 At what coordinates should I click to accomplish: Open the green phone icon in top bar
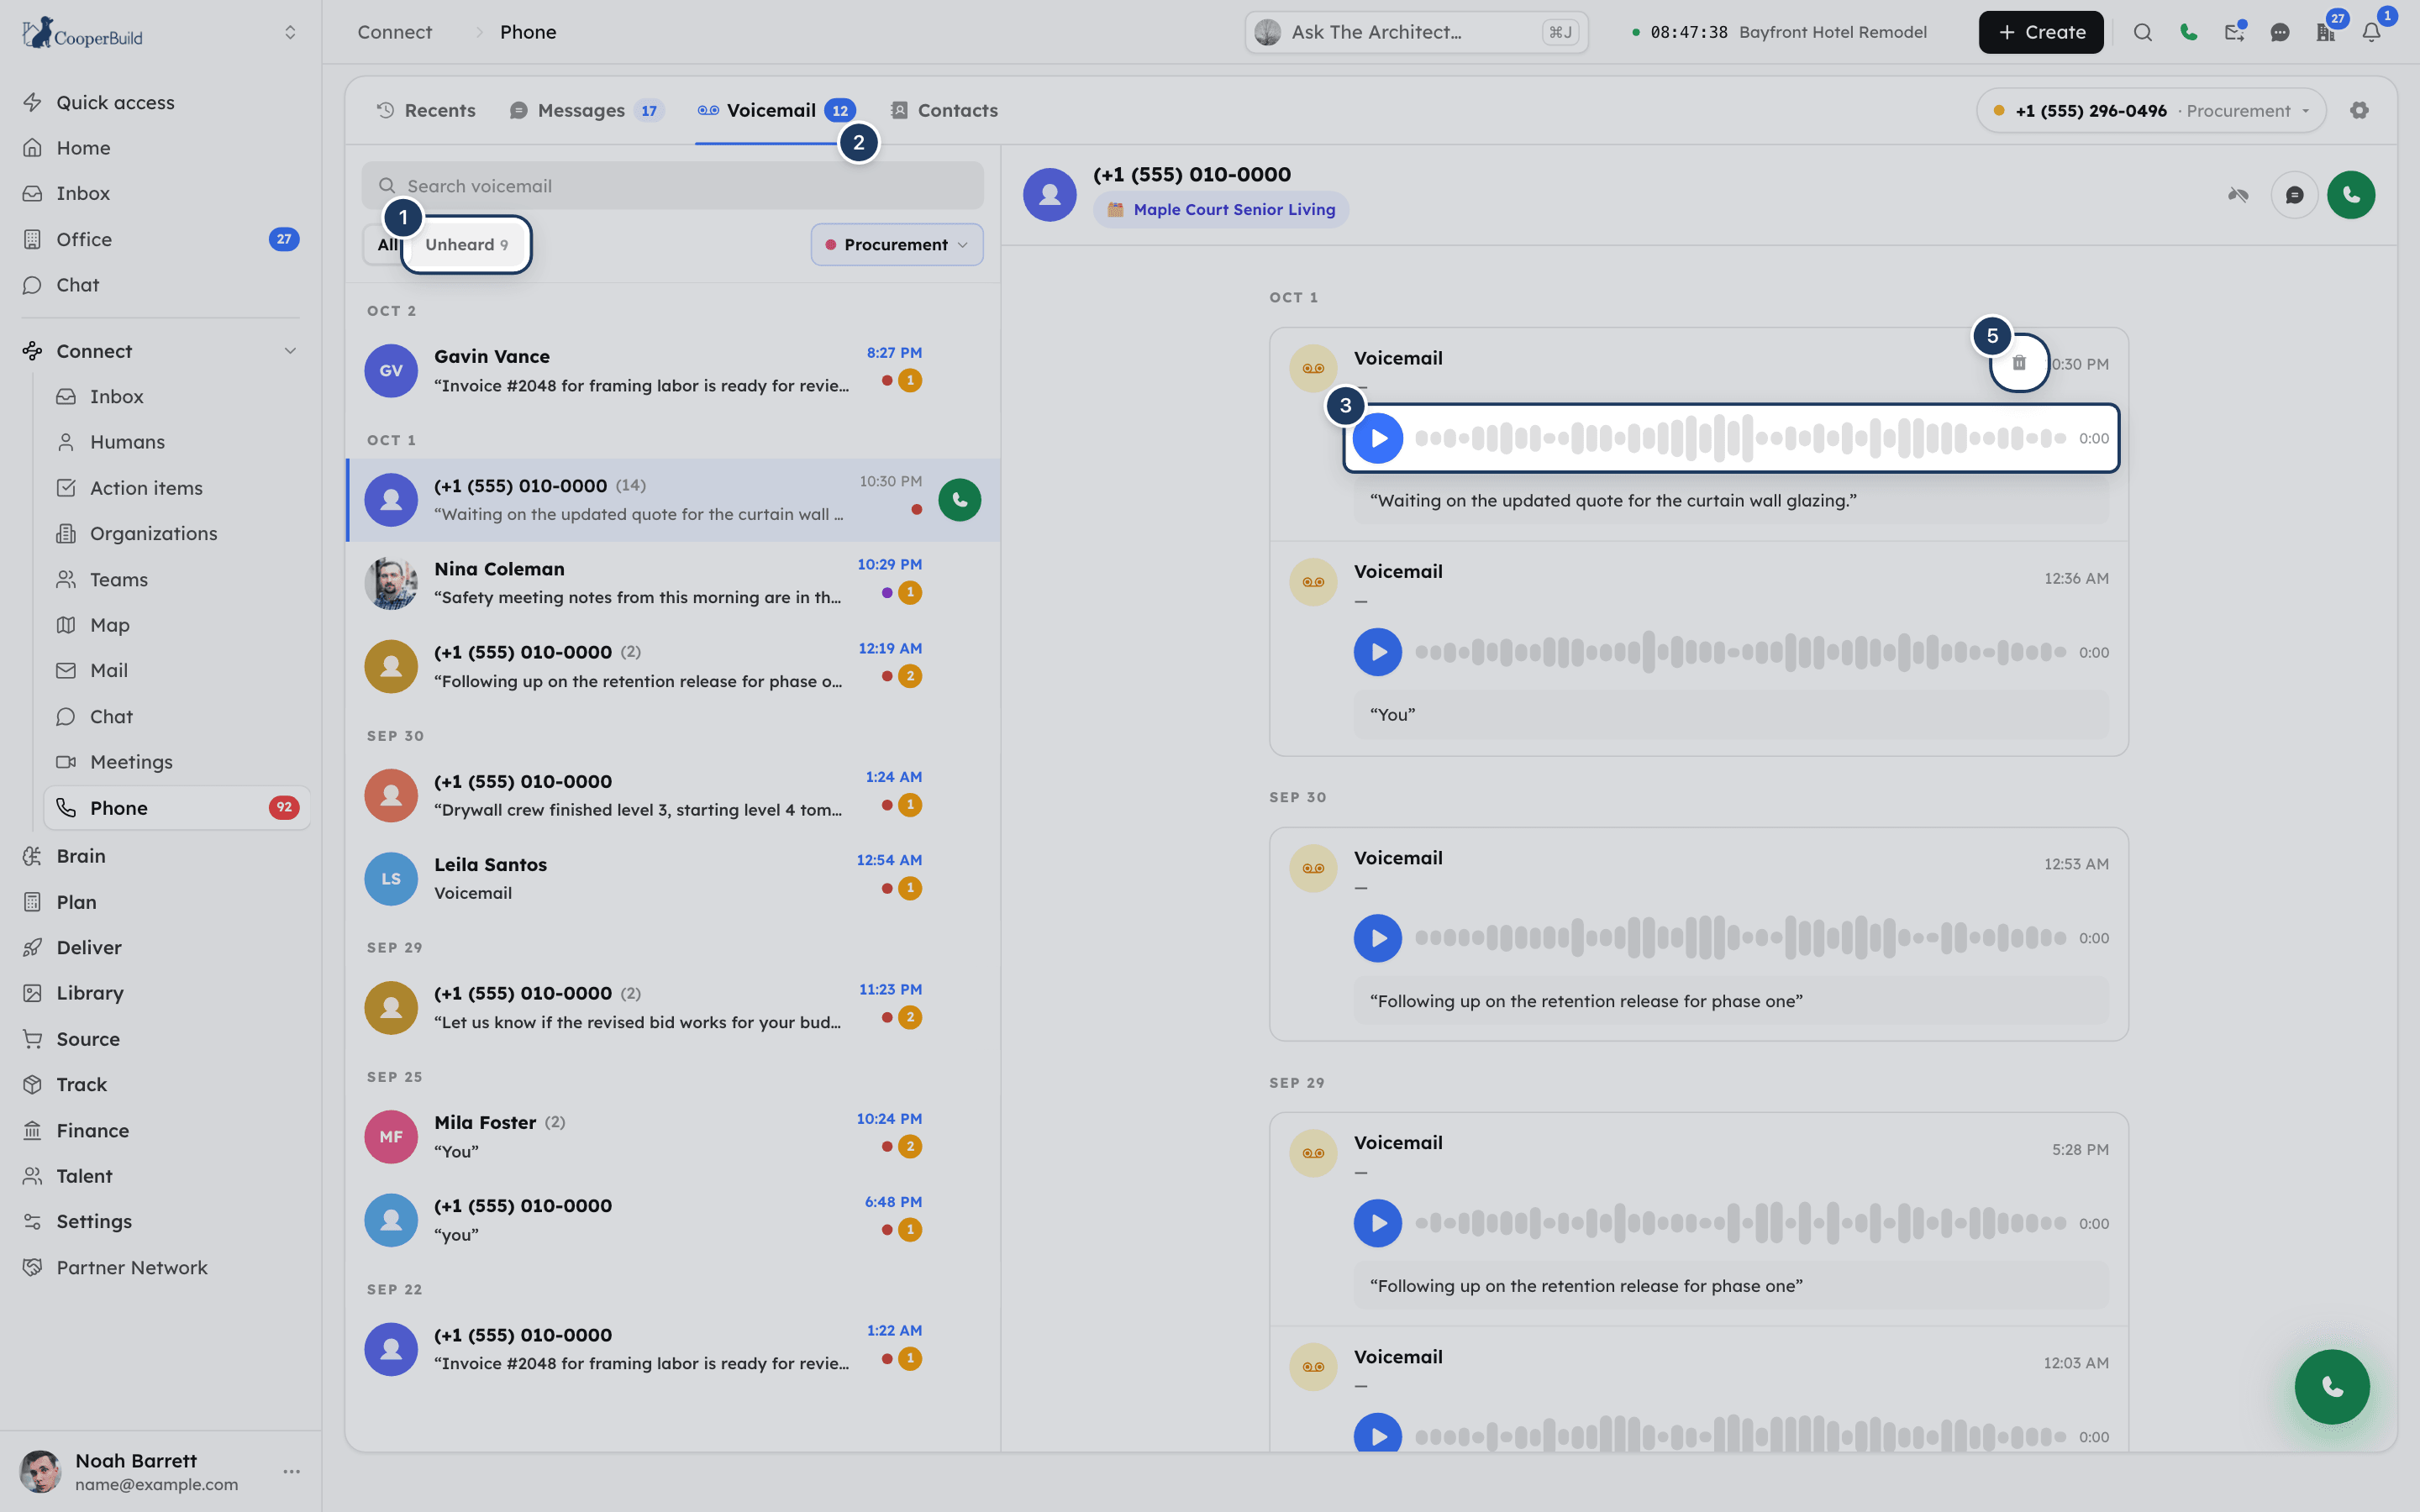(x=2188, y=32)
